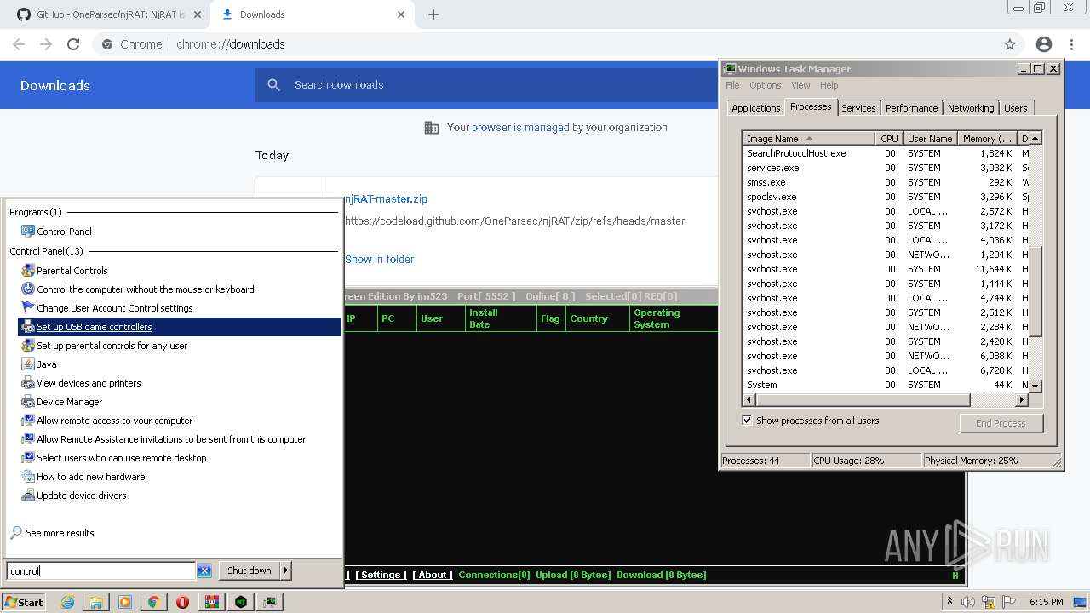Reload the Downloads page
Screen dimensions: 1090x613
pyautogui.click(x=73, y=44)
